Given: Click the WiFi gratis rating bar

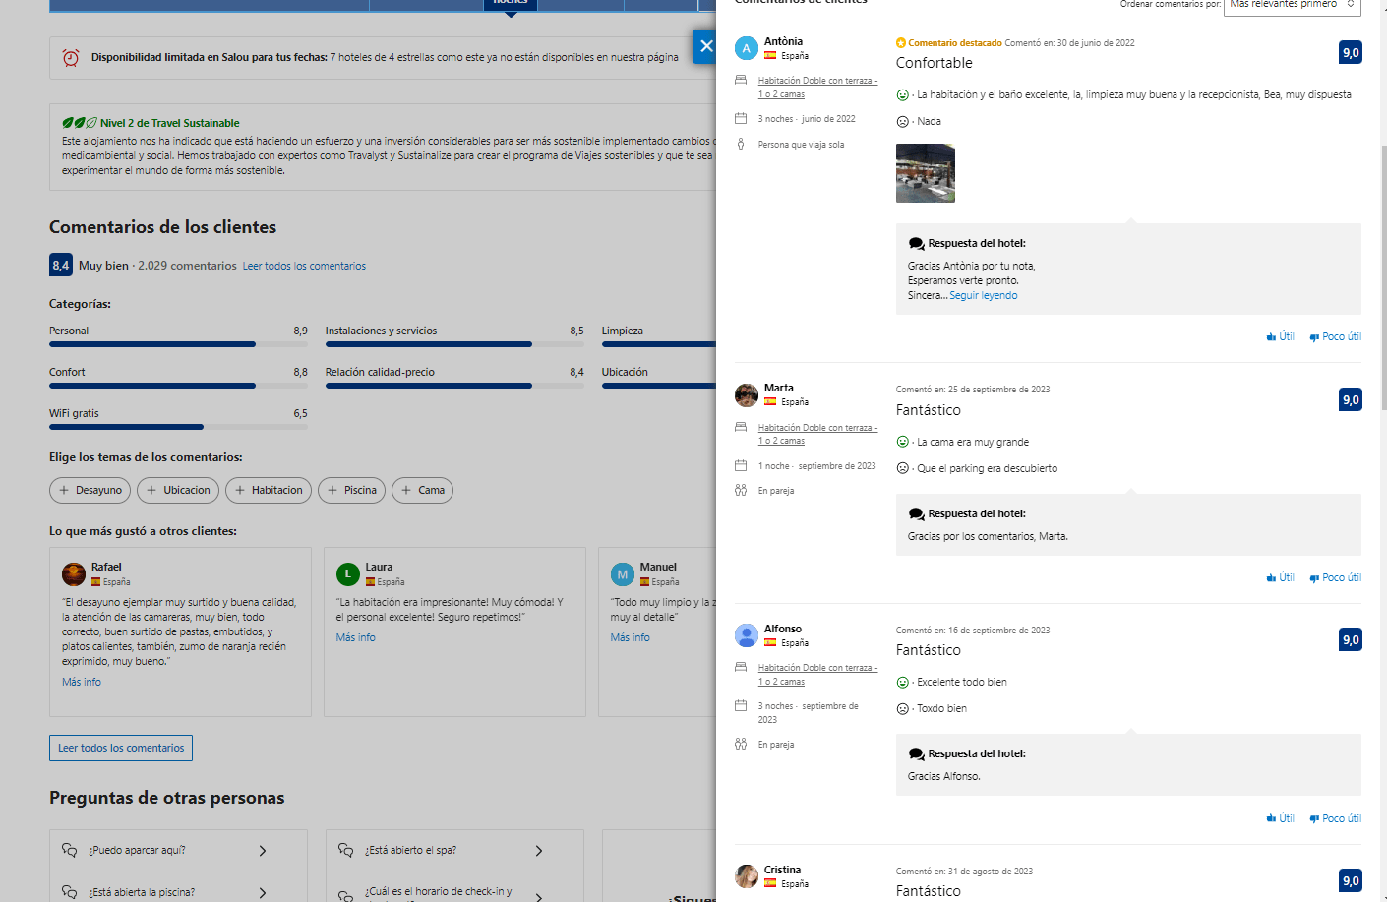Looking at the screenshot, I should [x=178, y=427].
